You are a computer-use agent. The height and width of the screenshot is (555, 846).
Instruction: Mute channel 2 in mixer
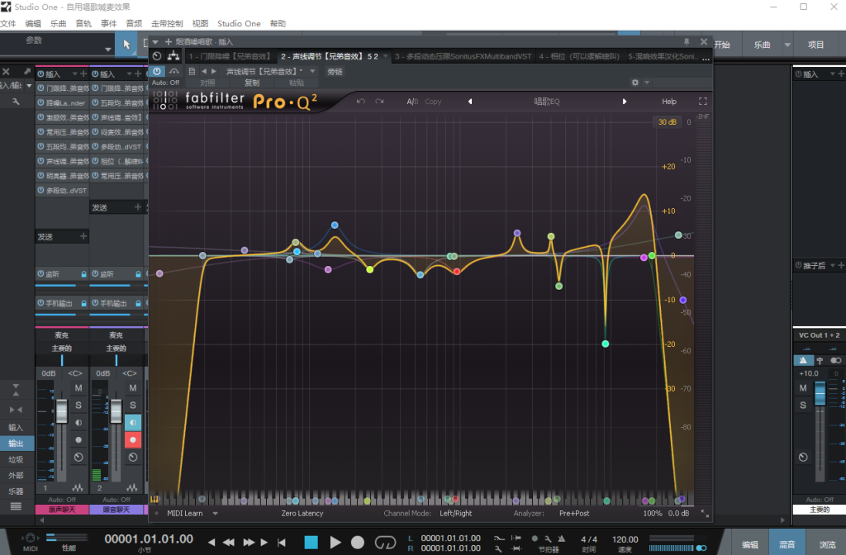pos(133,388)
